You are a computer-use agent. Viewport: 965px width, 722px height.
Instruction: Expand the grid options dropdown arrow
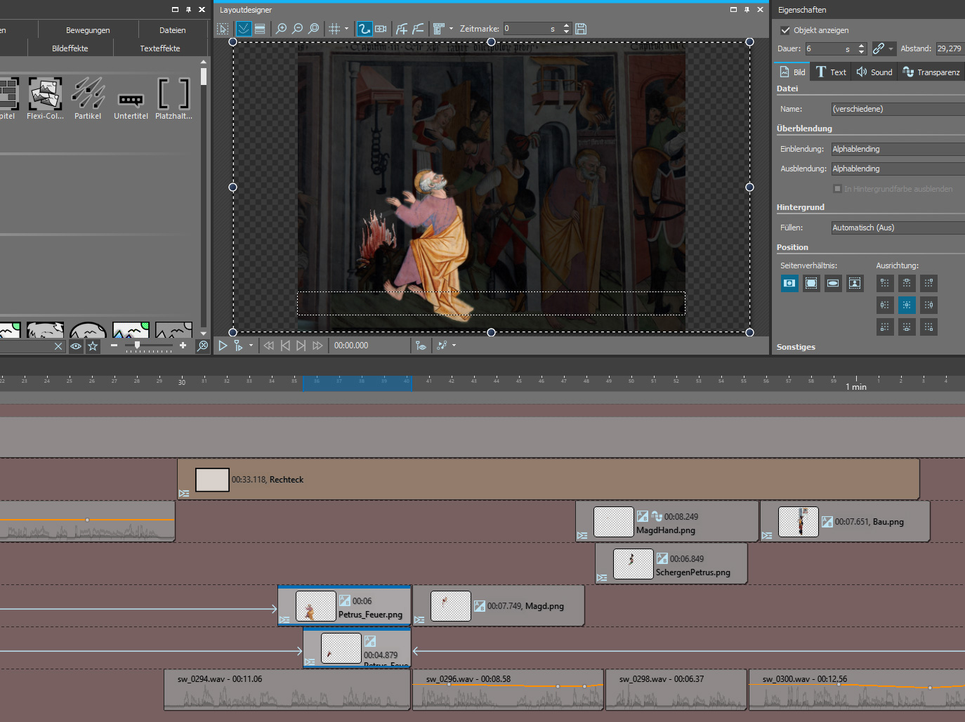click(346, 29)
